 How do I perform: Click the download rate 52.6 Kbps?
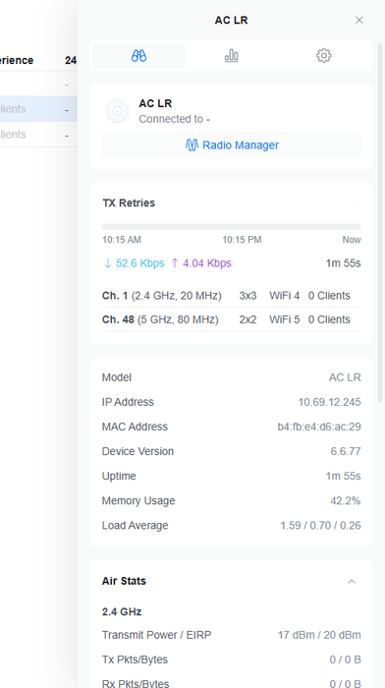point(134,263)
